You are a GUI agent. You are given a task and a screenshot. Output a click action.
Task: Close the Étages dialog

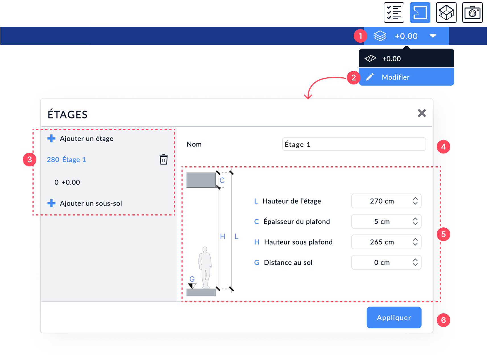click(x=422, y=113)
